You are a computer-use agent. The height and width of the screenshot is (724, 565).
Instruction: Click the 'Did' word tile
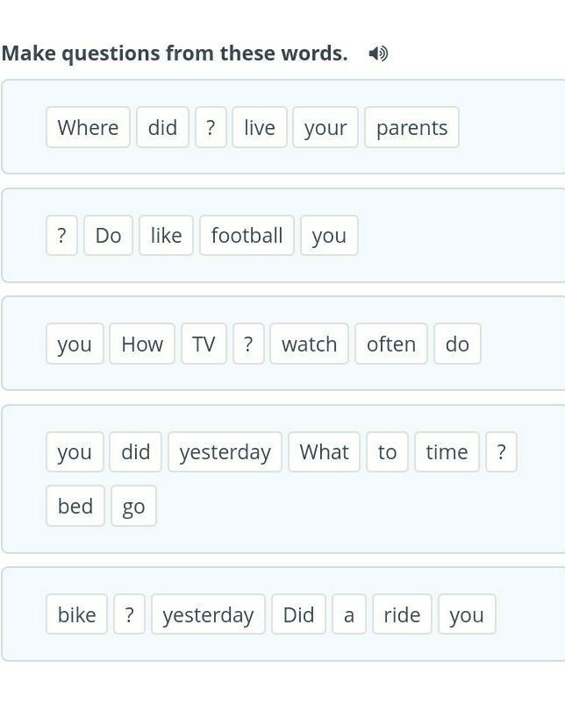(298, 615)
